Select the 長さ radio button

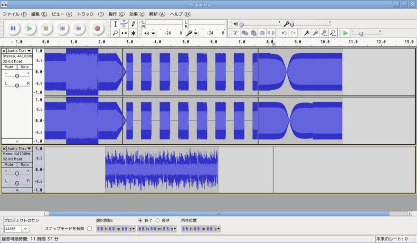(x=158, y=221)
